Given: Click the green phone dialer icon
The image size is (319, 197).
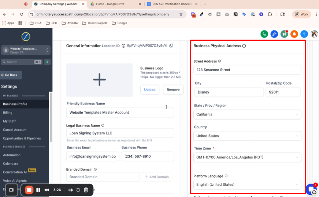Looking at the screenshot, I should (x=264, y=34).
